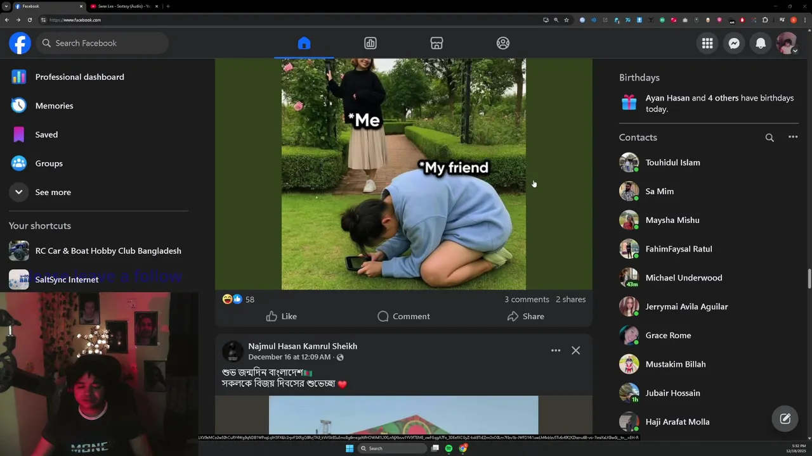Click Najmul Hasan's profile picture

(233, 351)
